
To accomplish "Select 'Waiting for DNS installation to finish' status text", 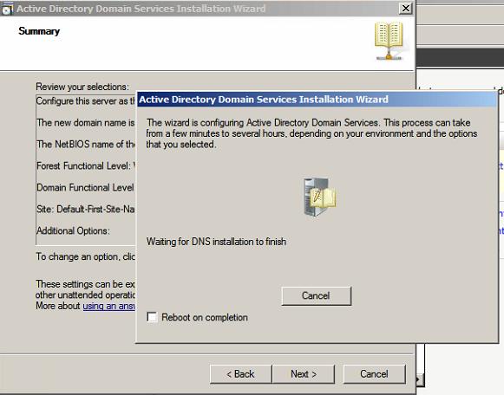I will 216,242.
